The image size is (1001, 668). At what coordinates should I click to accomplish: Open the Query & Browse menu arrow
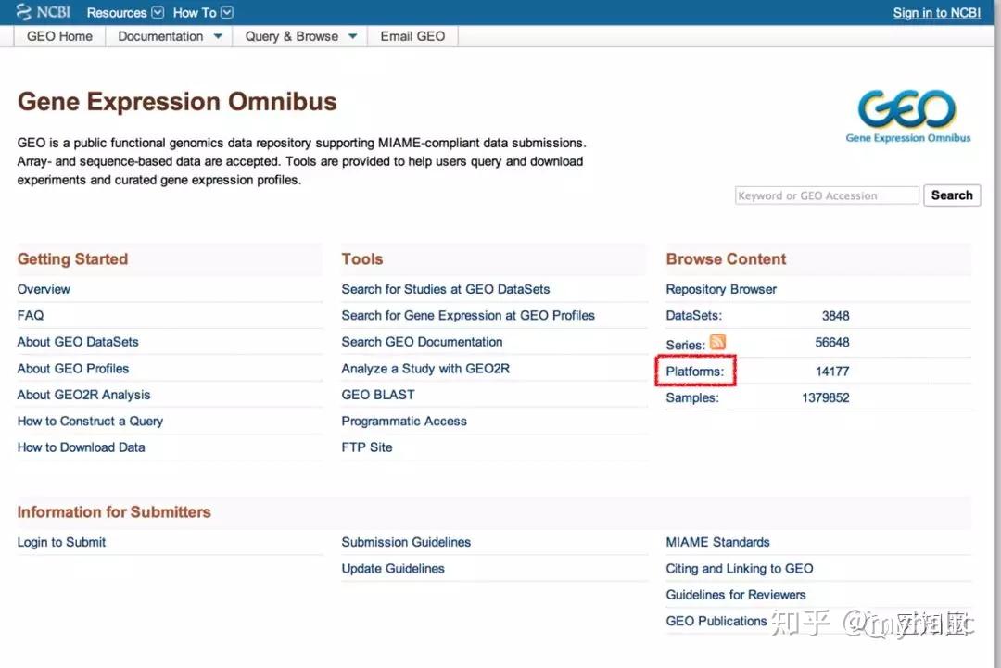pyautogui.click(x=353, y=36)
